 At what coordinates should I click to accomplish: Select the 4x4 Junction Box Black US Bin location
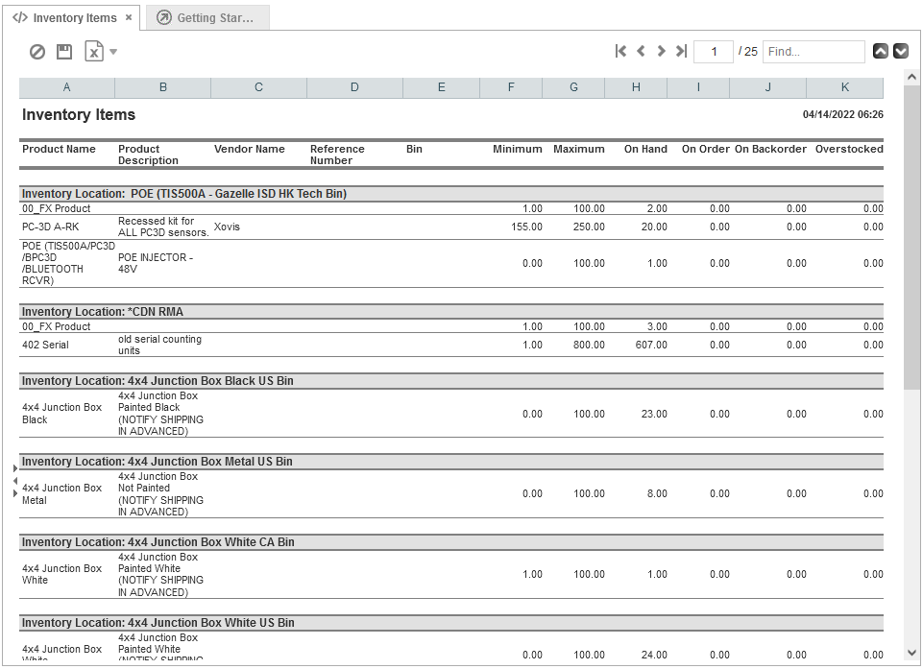pyautogui.click(x=450, y=381)
